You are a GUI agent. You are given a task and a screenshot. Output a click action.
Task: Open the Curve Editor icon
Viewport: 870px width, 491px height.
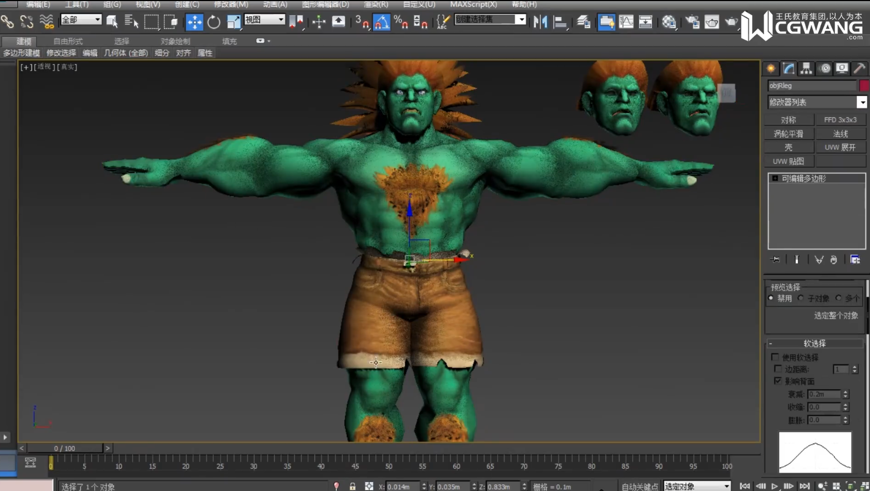click(x=626, y=21)
